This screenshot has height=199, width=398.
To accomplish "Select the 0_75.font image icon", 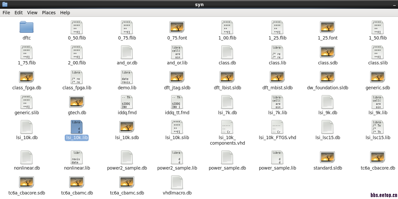I will (x=177, y=27).
